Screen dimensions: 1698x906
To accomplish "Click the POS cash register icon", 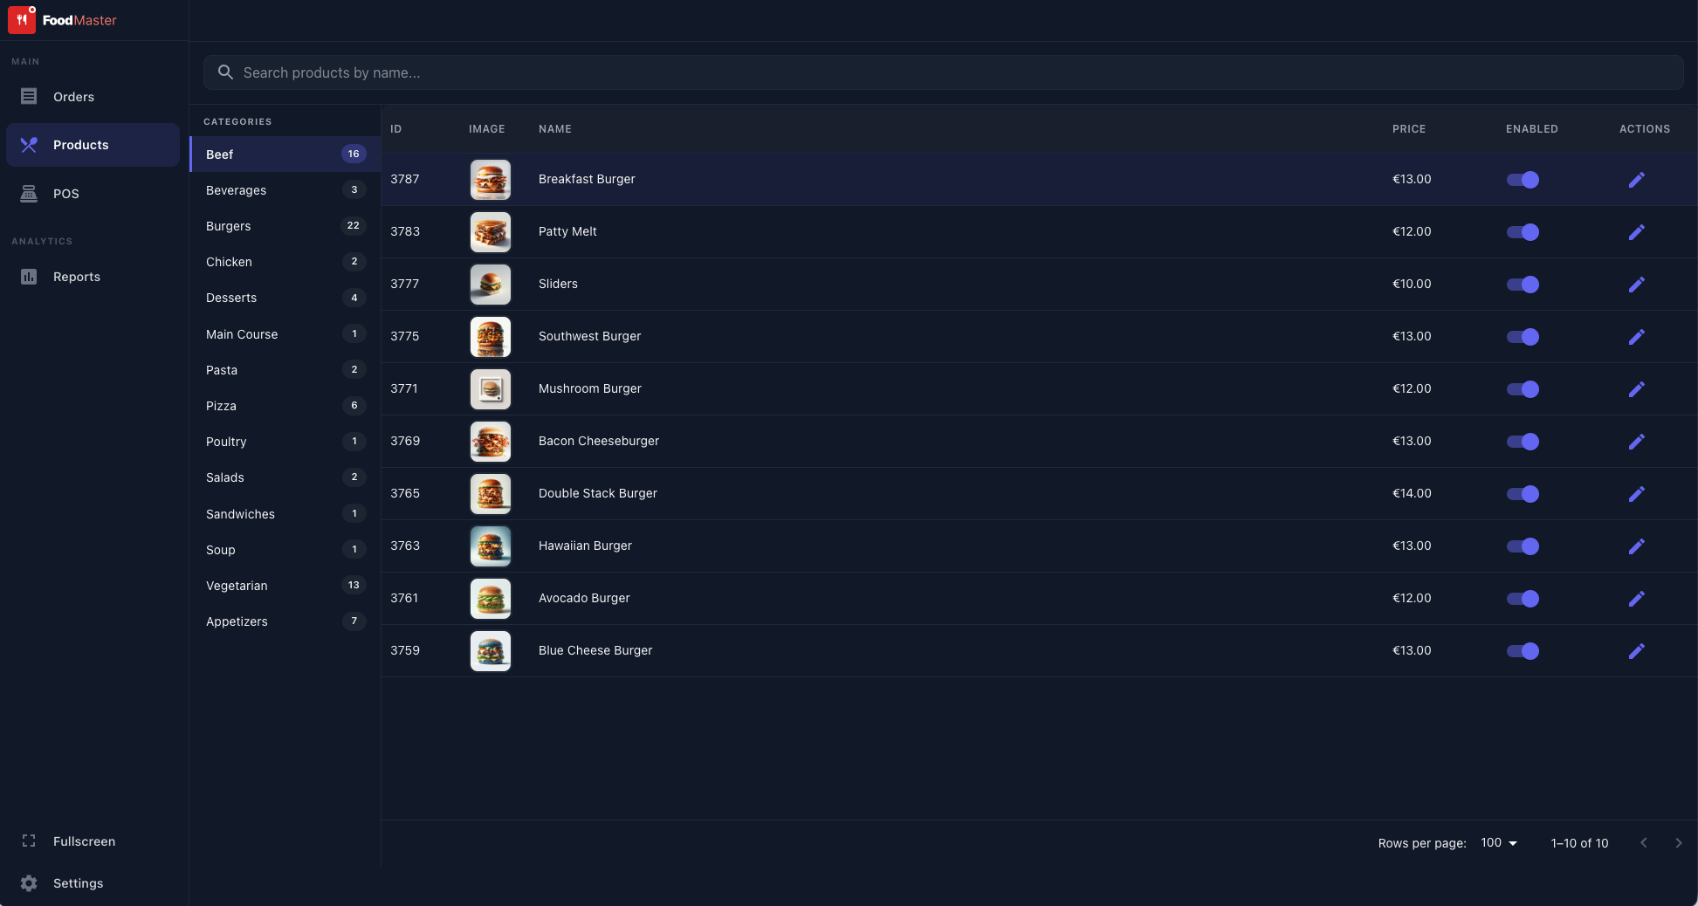I will click(29, 193).
